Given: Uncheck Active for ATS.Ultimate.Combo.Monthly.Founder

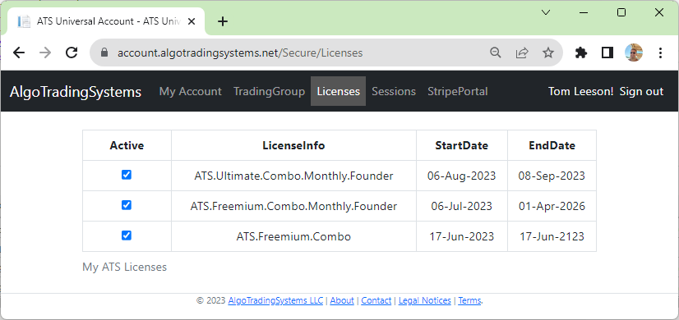Looking at the screenshot, I should (x=127, y=175).
